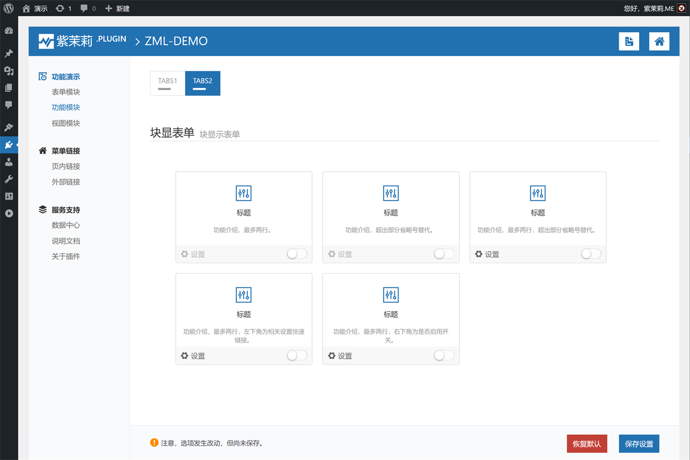Switch to the TABS1 tab
690x460 pixels.
click(168, 83)
